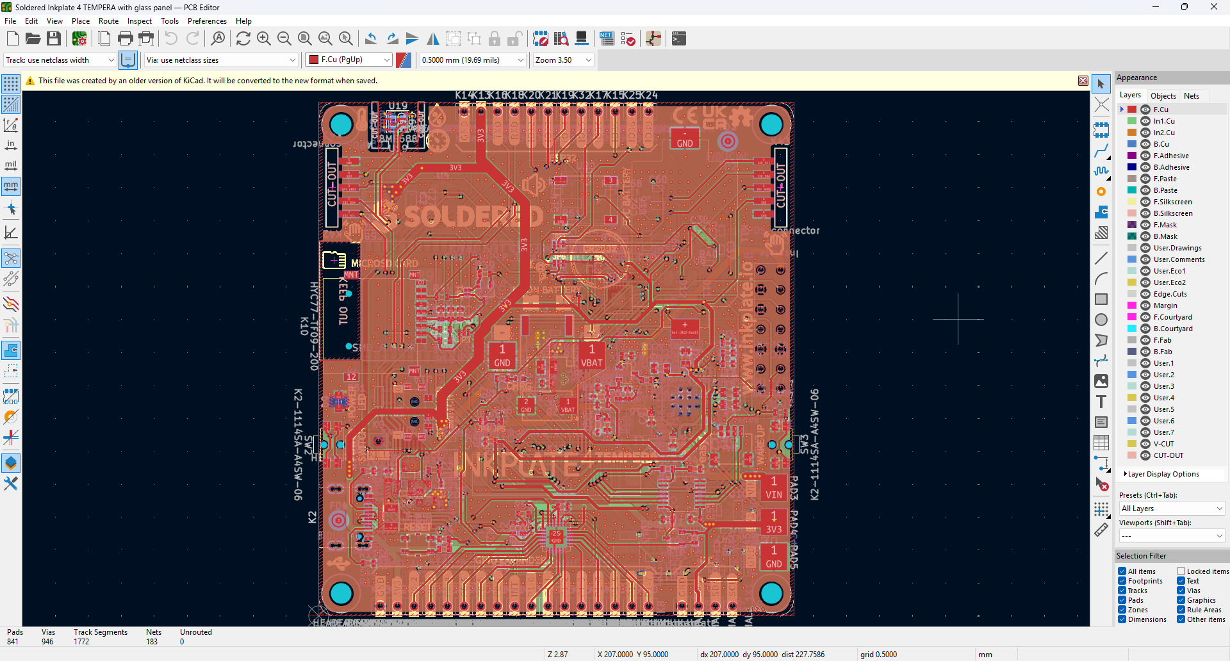Click the Refresh view icon
Image resolution: width=1230 pixels, height=661 pixels.
[x=243, y=39]
